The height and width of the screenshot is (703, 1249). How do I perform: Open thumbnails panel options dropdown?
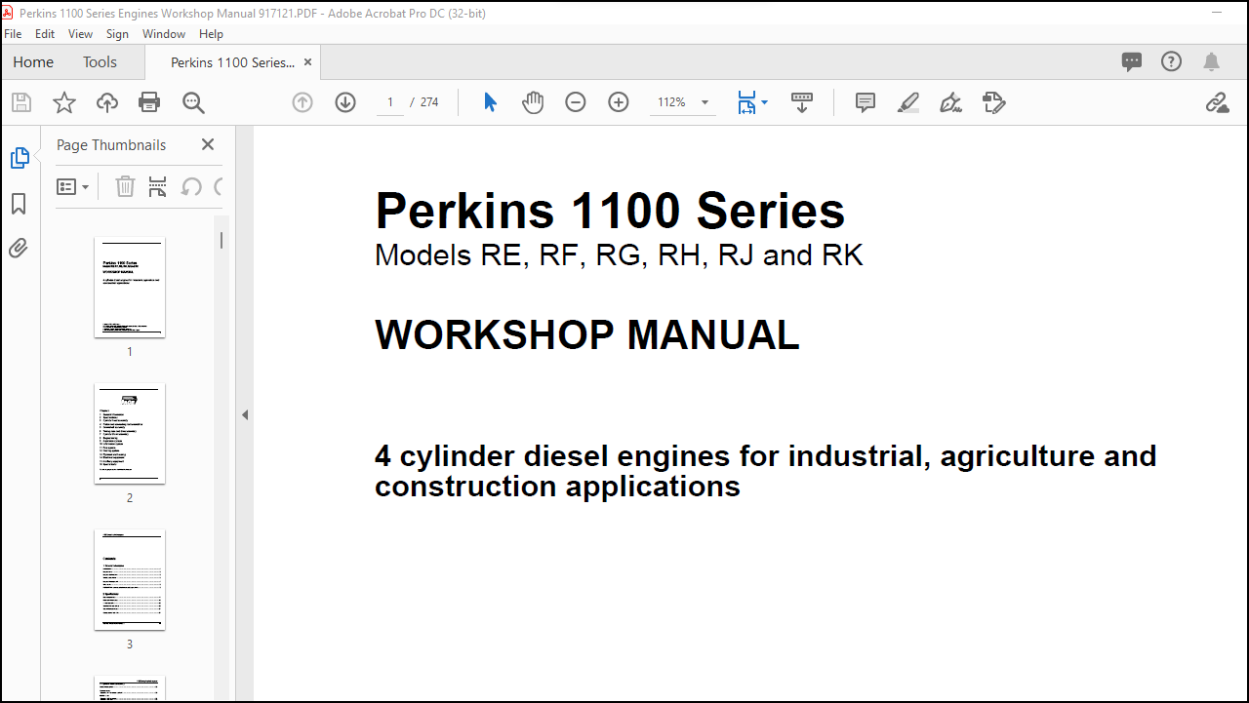73,186
